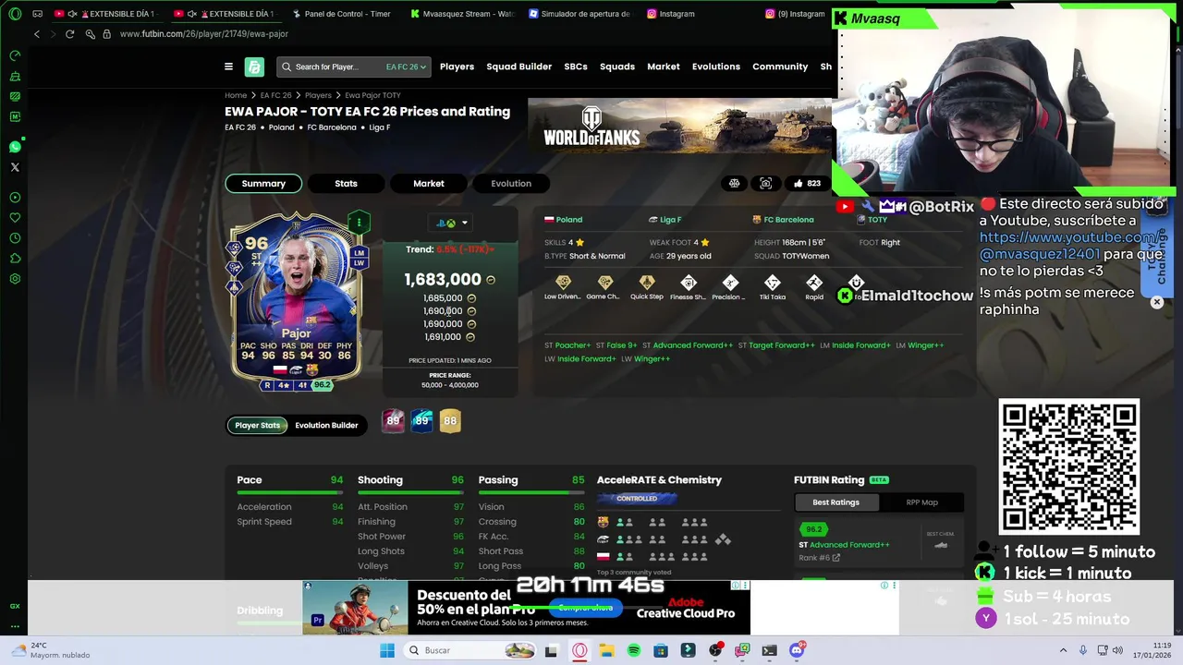Open Squad Builder in the navbar
Image resolution: width=1183 pixels, height=665 pixels.
[518, 66]
